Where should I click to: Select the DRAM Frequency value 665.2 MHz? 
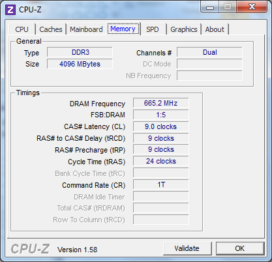click(x=161, y=103)
